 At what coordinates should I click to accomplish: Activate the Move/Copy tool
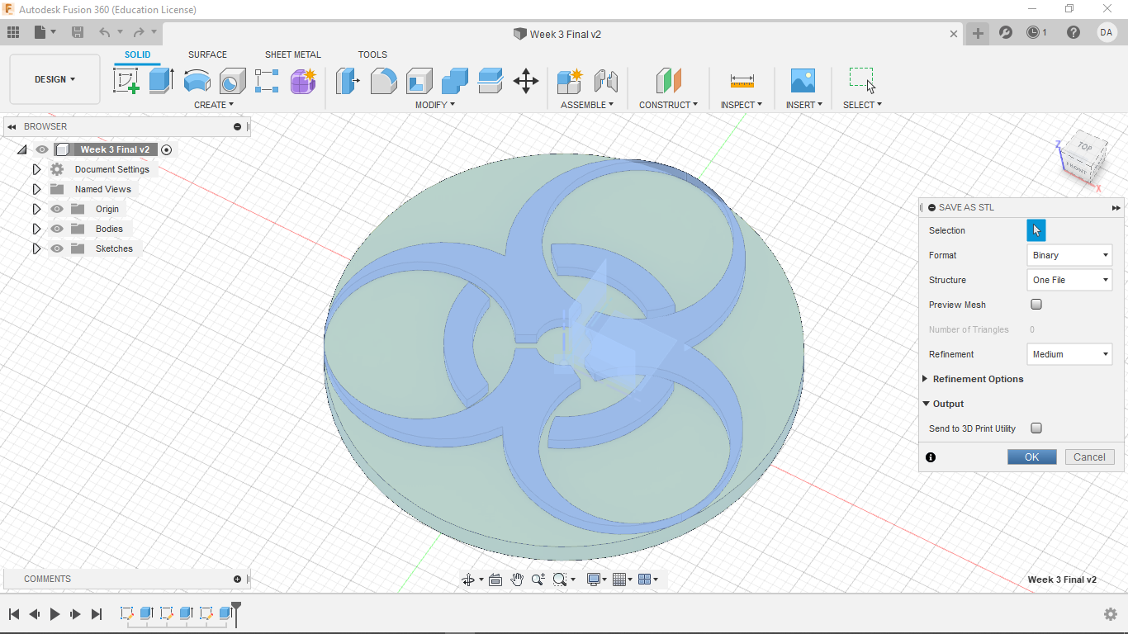pos(526,81)
